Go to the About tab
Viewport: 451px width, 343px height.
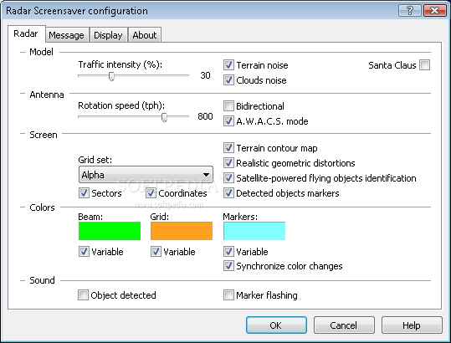145,35
